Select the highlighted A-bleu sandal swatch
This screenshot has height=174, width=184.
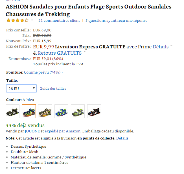click(x=29, y=111)
